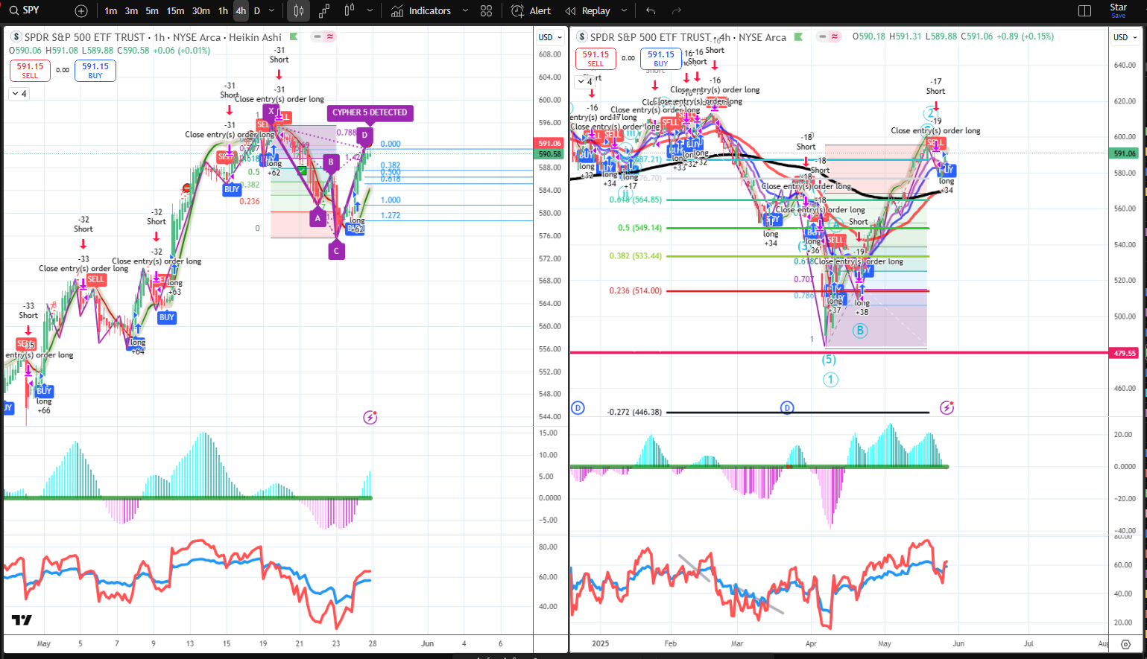1147x659 pixels.
Task: Click the 591.15 SELL button on the 1h chart
Action: [30, 70]
